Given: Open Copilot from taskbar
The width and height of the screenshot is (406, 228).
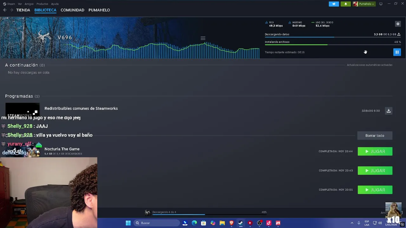Looking at the screenshot, I should (x=213, y=223).
